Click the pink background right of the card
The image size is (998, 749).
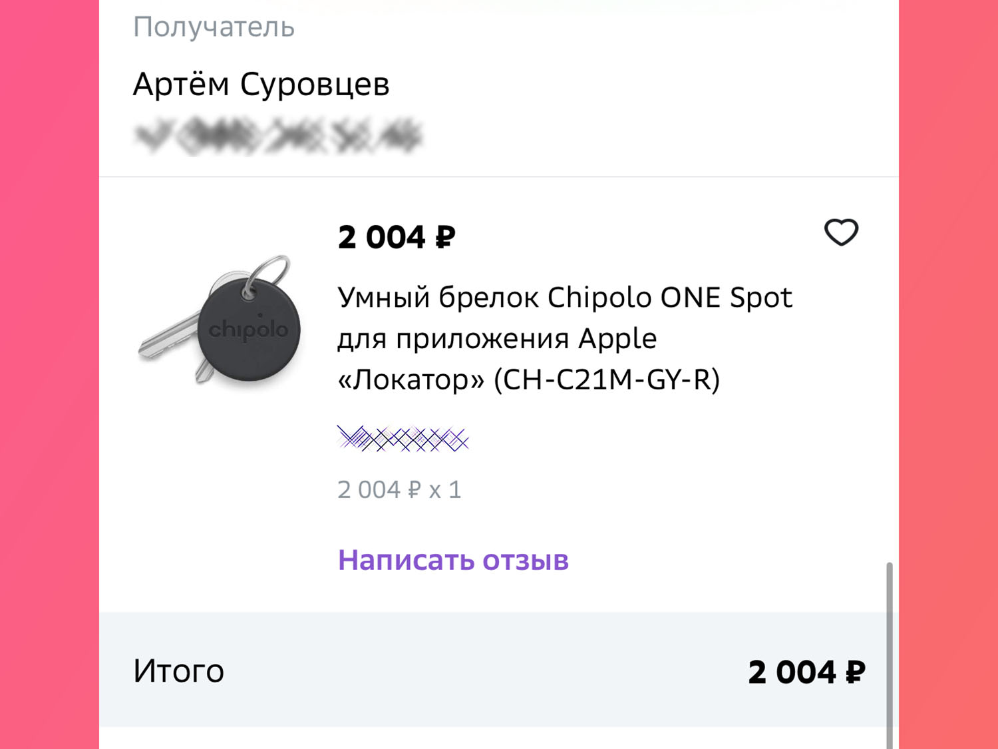(948, 374)
